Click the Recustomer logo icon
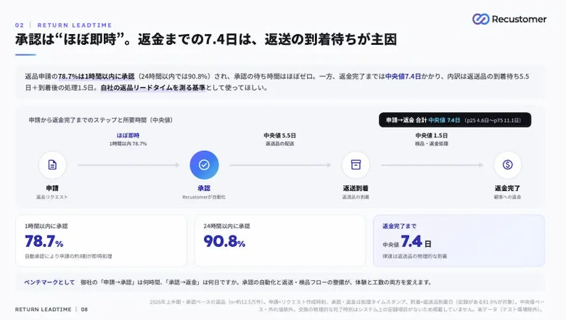This screenshot has width=566, height=320. (x=481, y=19)
